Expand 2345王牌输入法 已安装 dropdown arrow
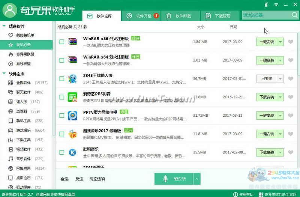Image resolution: width=300 pixels, height=197 pixels. 280,78
